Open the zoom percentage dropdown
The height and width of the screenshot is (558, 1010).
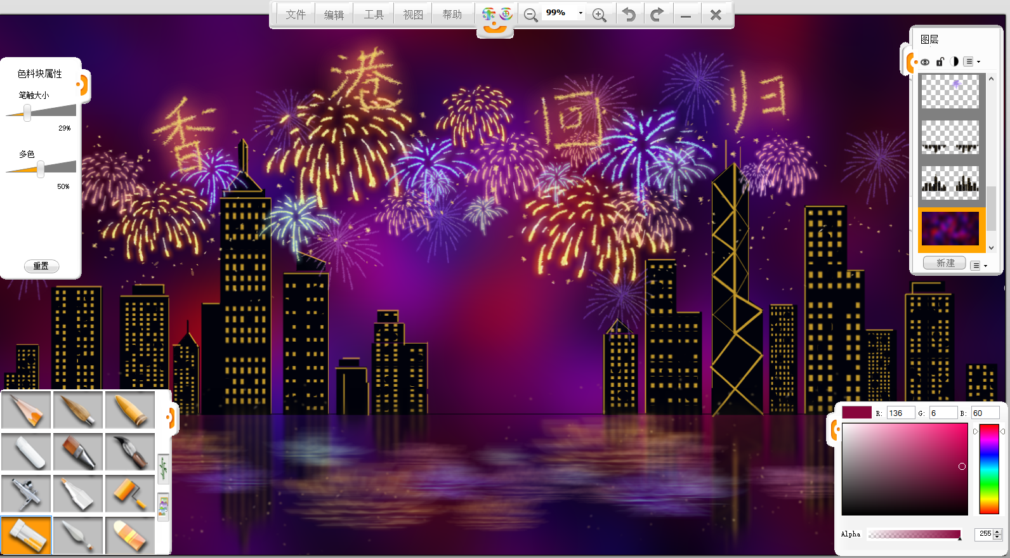coord(580,13)
